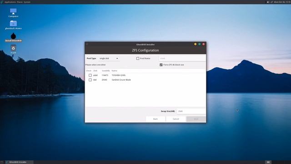
Task: Click the Pool Name text field
Action: tap(182, 58)
